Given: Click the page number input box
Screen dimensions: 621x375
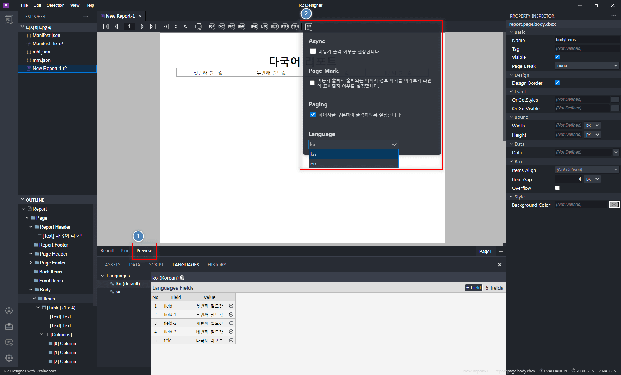Looking at the screenshot, I should [129, 27].
